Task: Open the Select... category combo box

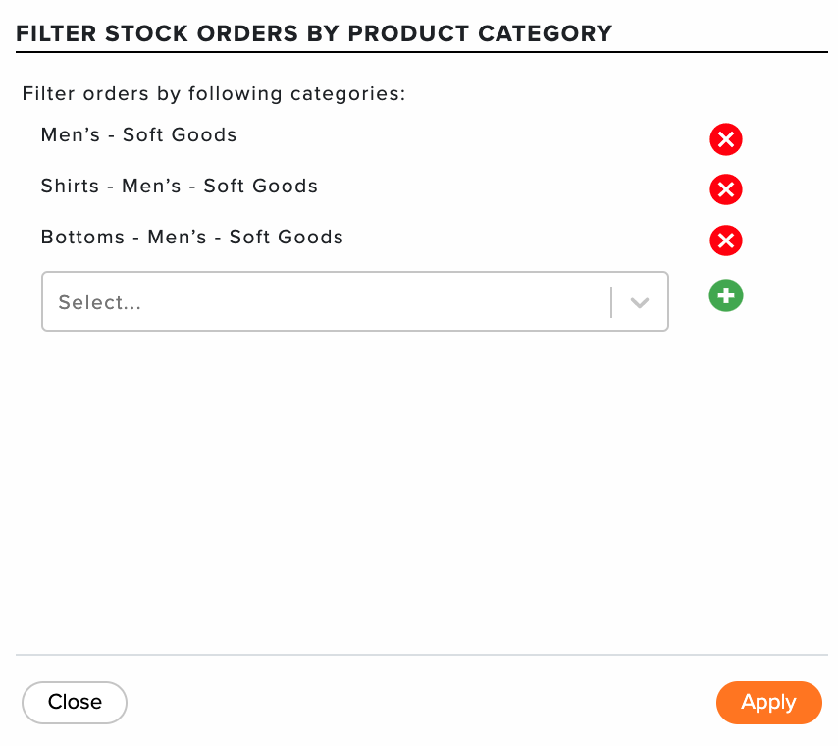Action: click(x=355, y=301)
